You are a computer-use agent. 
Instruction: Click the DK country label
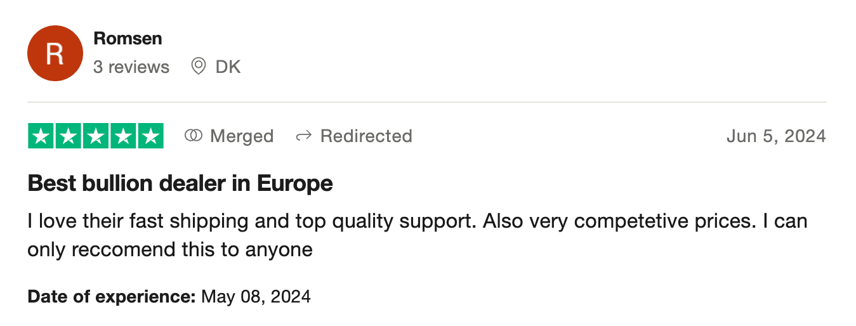(x=228, y=67)
